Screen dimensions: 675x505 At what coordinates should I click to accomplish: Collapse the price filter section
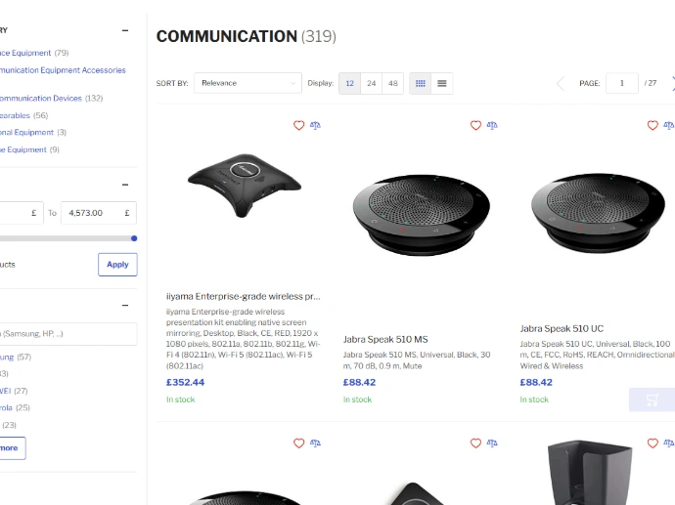(125, 184)
